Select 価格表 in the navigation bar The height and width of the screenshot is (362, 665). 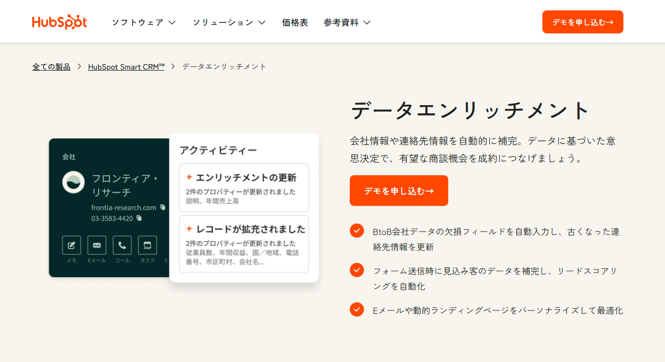pyautogui.click(x=295, y=22)
